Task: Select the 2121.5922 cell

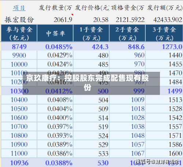Action: [x=127, y=19]
